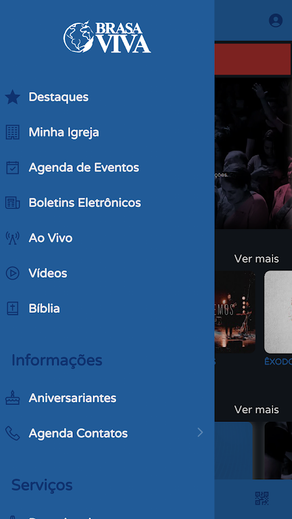
Task: Open the Bible book icon
Action: click(12, 309)
